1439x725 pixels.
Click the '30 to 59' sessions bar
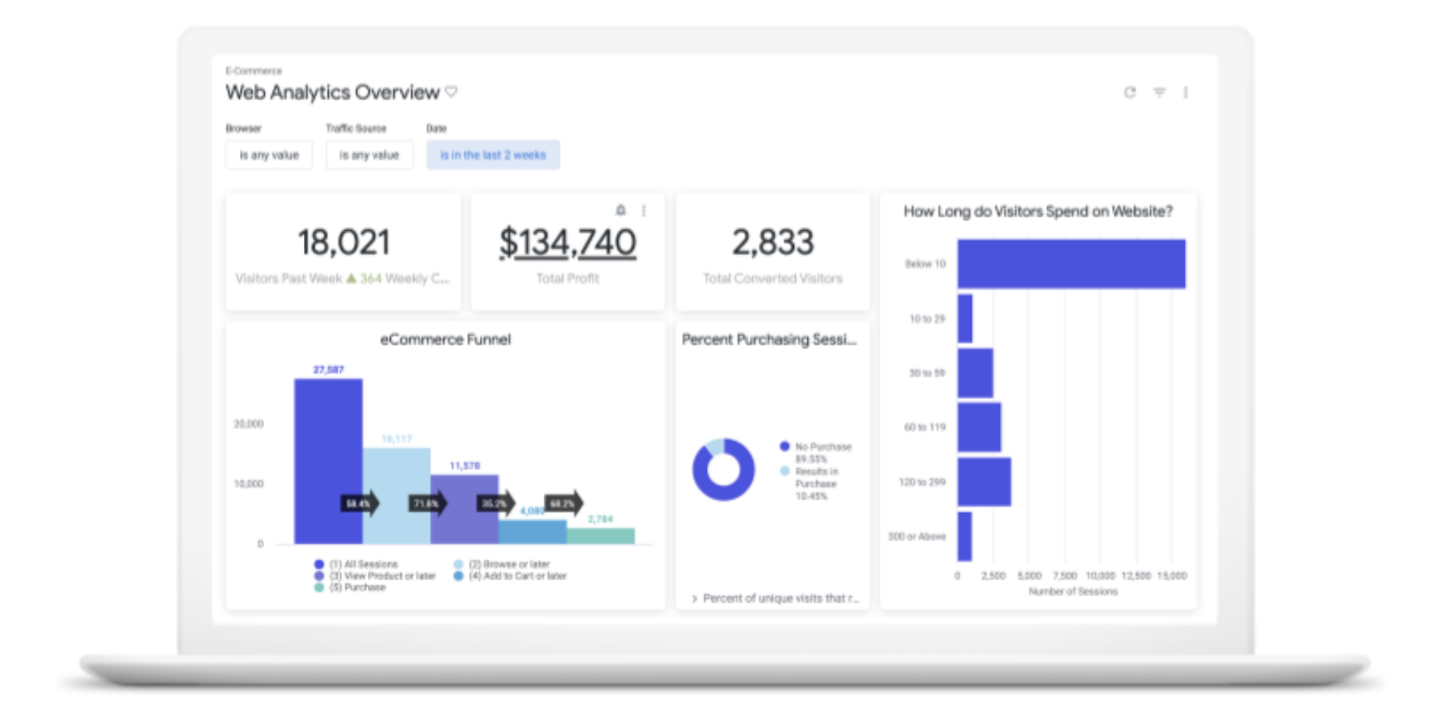[x=975, y=372]
